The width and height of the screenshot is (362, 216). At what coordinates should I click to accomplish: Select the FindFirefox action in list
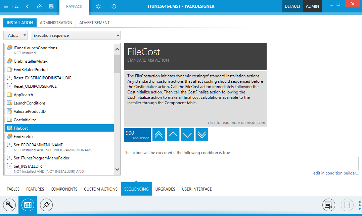[24, 137]
